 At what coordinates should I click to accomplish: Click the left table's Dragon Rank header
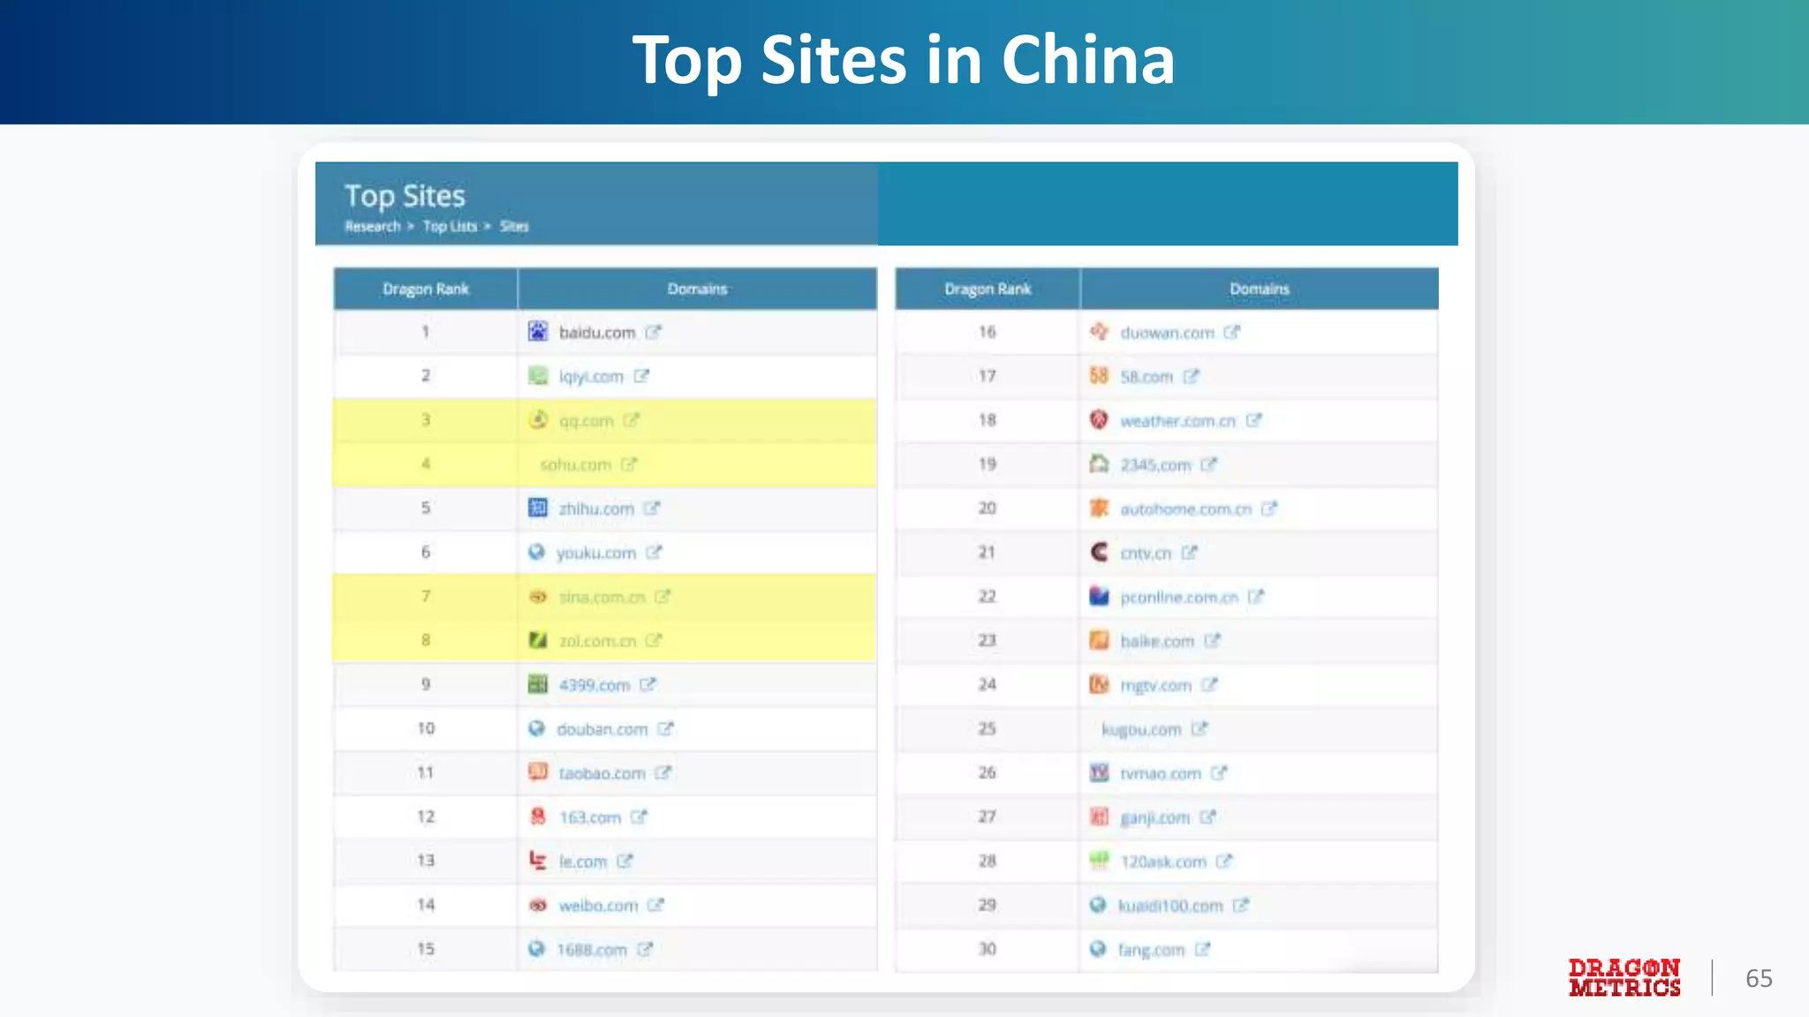coord(426,289)
